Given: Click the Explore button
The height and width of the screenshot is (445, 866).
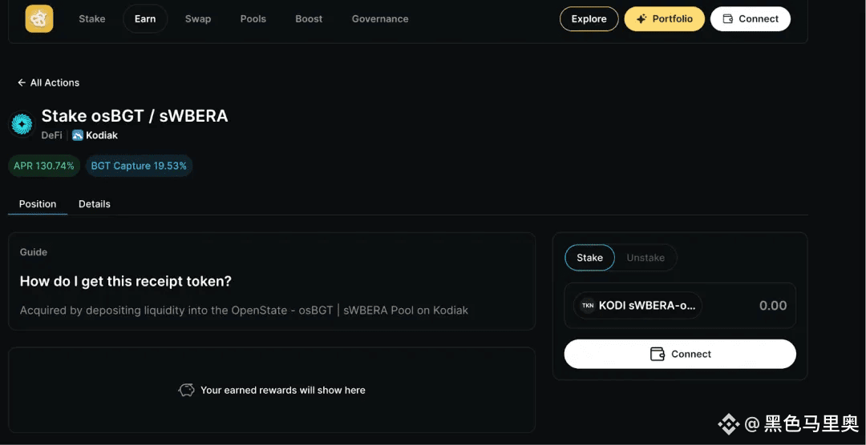Looking at the screenshot, I should [589, 18].
